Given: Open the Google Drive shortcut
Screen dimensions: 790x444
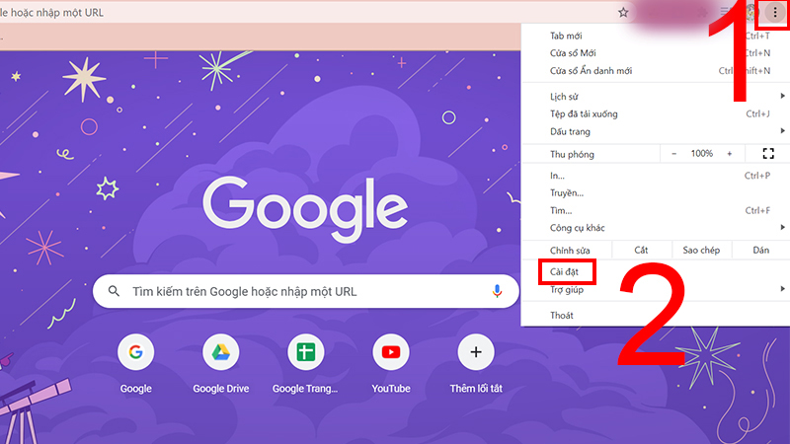Looking at the screenshot, I should (220, 352).
